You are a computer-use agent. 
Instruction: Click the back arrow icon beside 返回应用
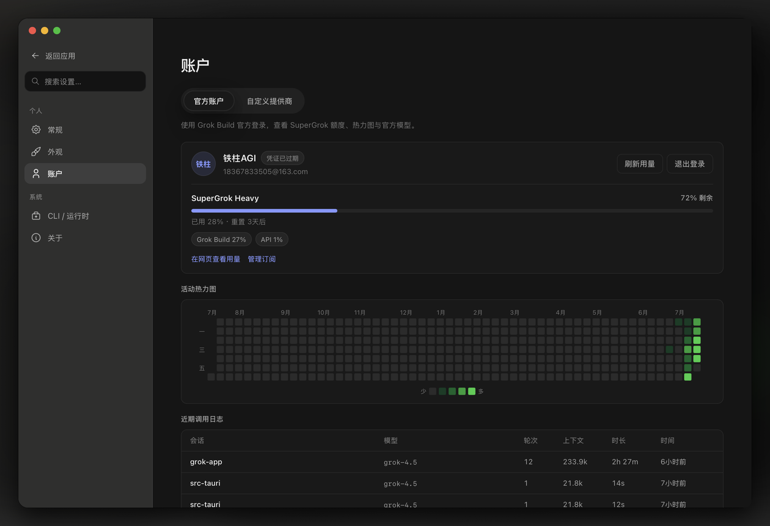tap(35, 56)
